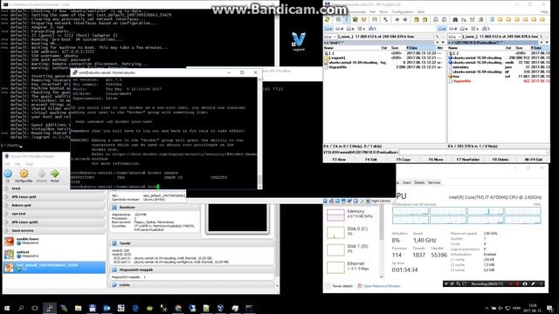The height and width of the screenshot is (314, 559).
Task: Click the F6 Move button
Action: [x=436, y=160]
